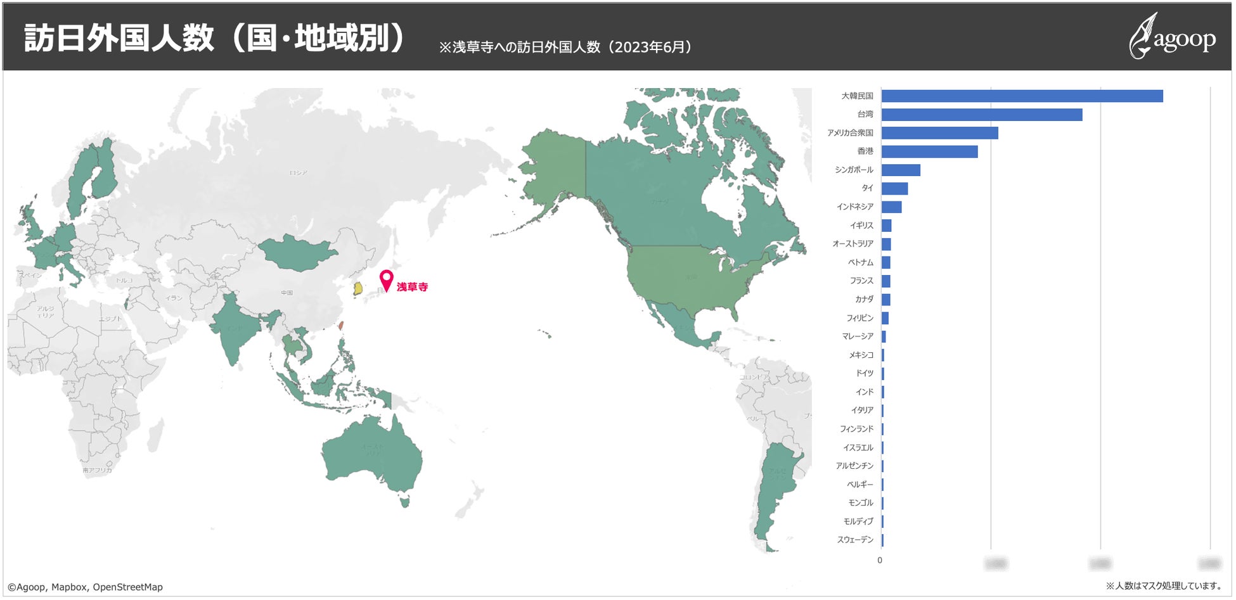Click the スウェーデン label

tap(855, 540)
